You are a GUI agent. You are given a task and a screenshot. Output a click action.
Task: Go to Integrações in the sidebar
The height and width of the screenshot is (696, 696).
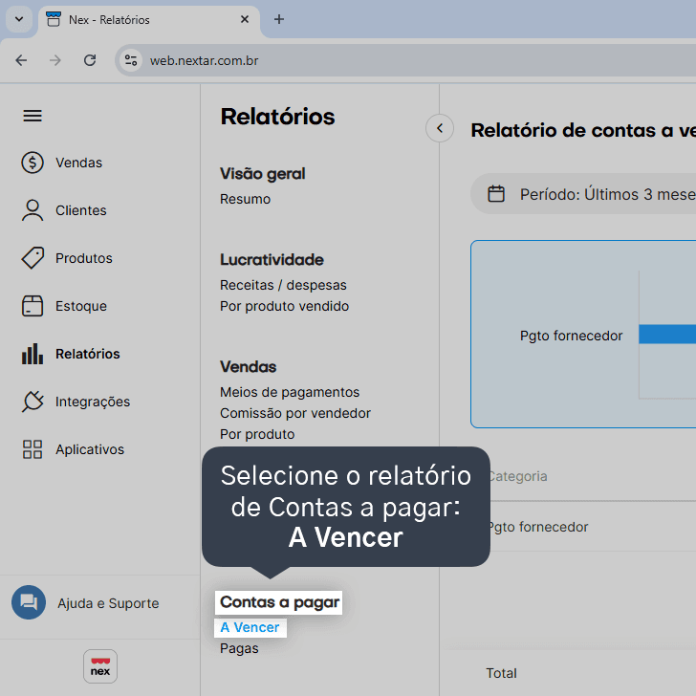(x=93, y=402)
